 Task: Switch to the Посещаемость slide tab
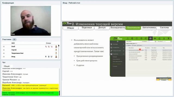[x=118, y=27]
